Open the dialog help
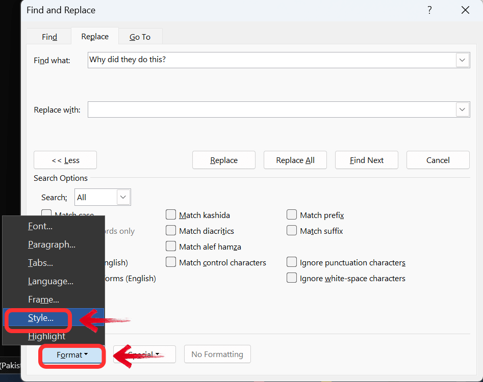The height and width of the screenshot is (382, 483). coord(429,10)
